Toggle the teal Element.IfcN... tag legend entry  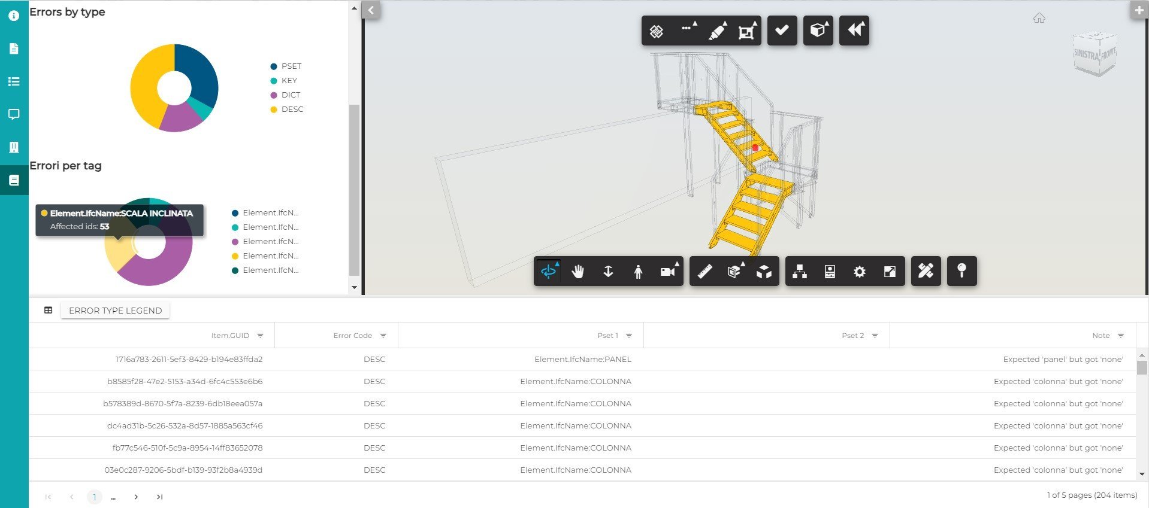pyautogui.click(x=265, y=227)
